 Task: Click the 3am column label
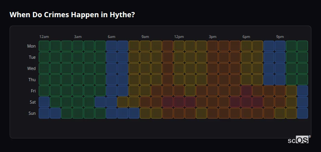[x=78, y=37]
